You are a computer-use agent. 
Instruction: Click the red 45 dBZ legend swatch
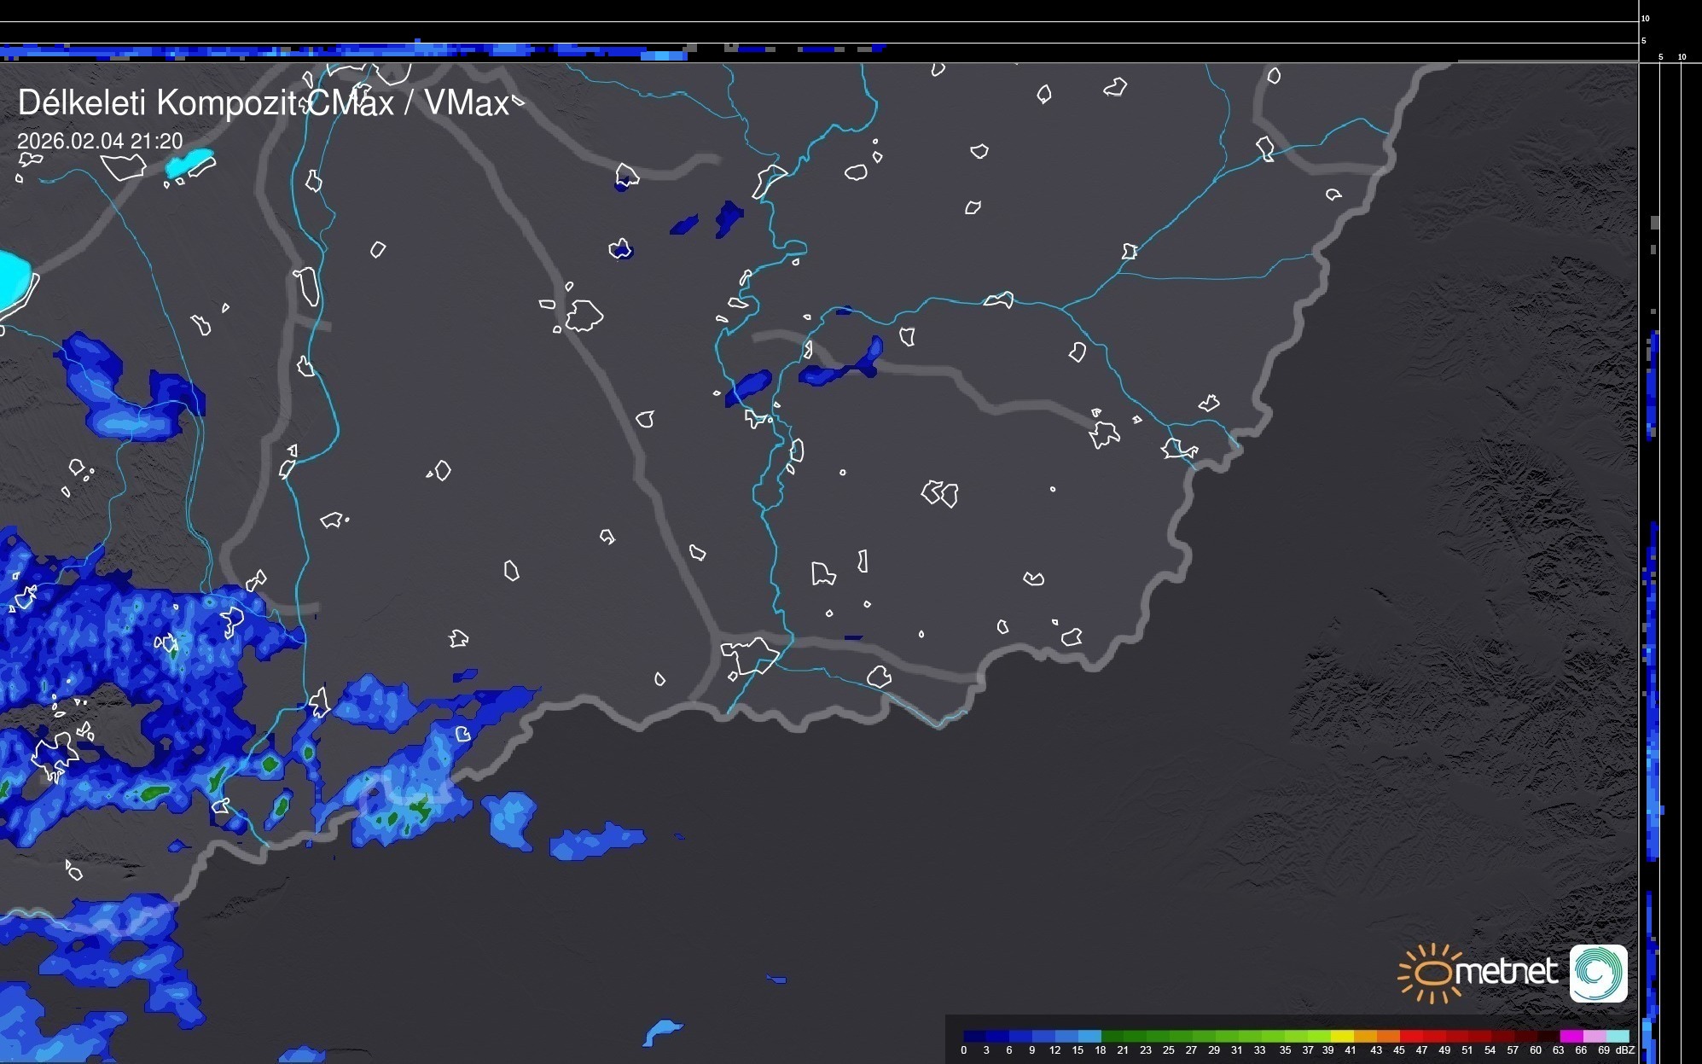coord(1410,1036)
